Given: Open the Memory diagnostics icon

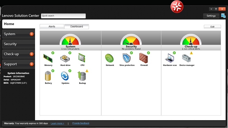Looking at the screenshot, I should [x=48, y=58].
